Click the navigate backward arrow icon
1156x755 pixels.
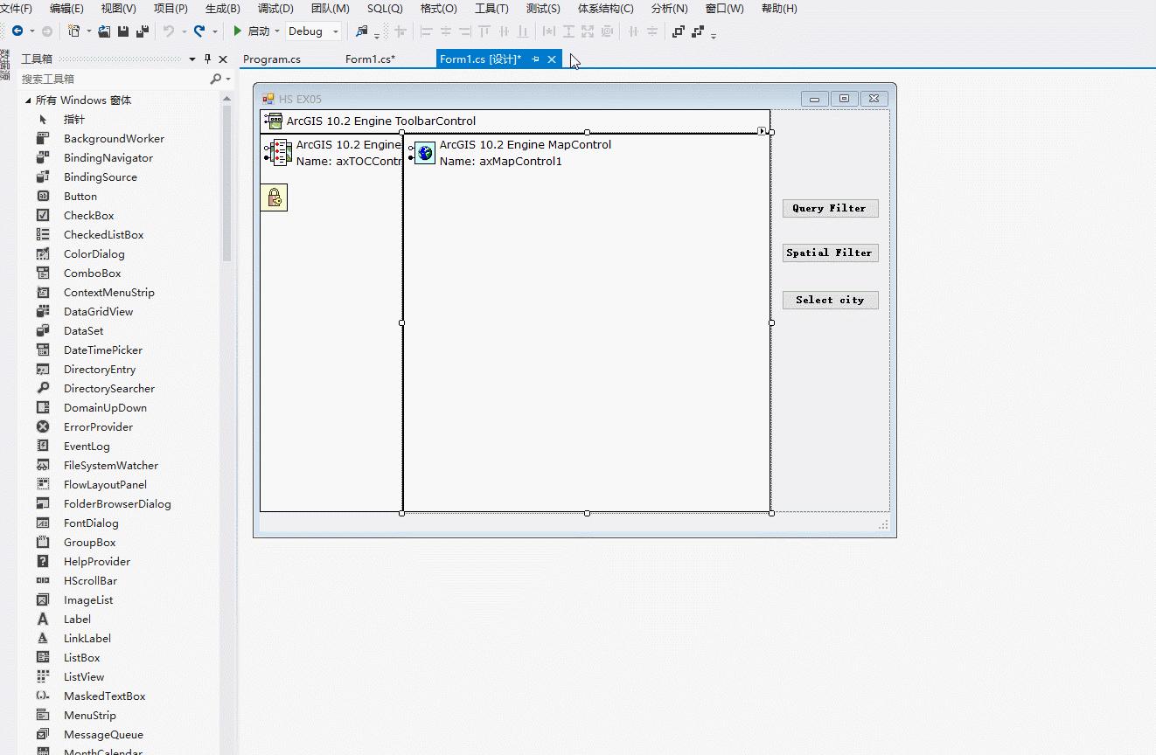(17, 31)
